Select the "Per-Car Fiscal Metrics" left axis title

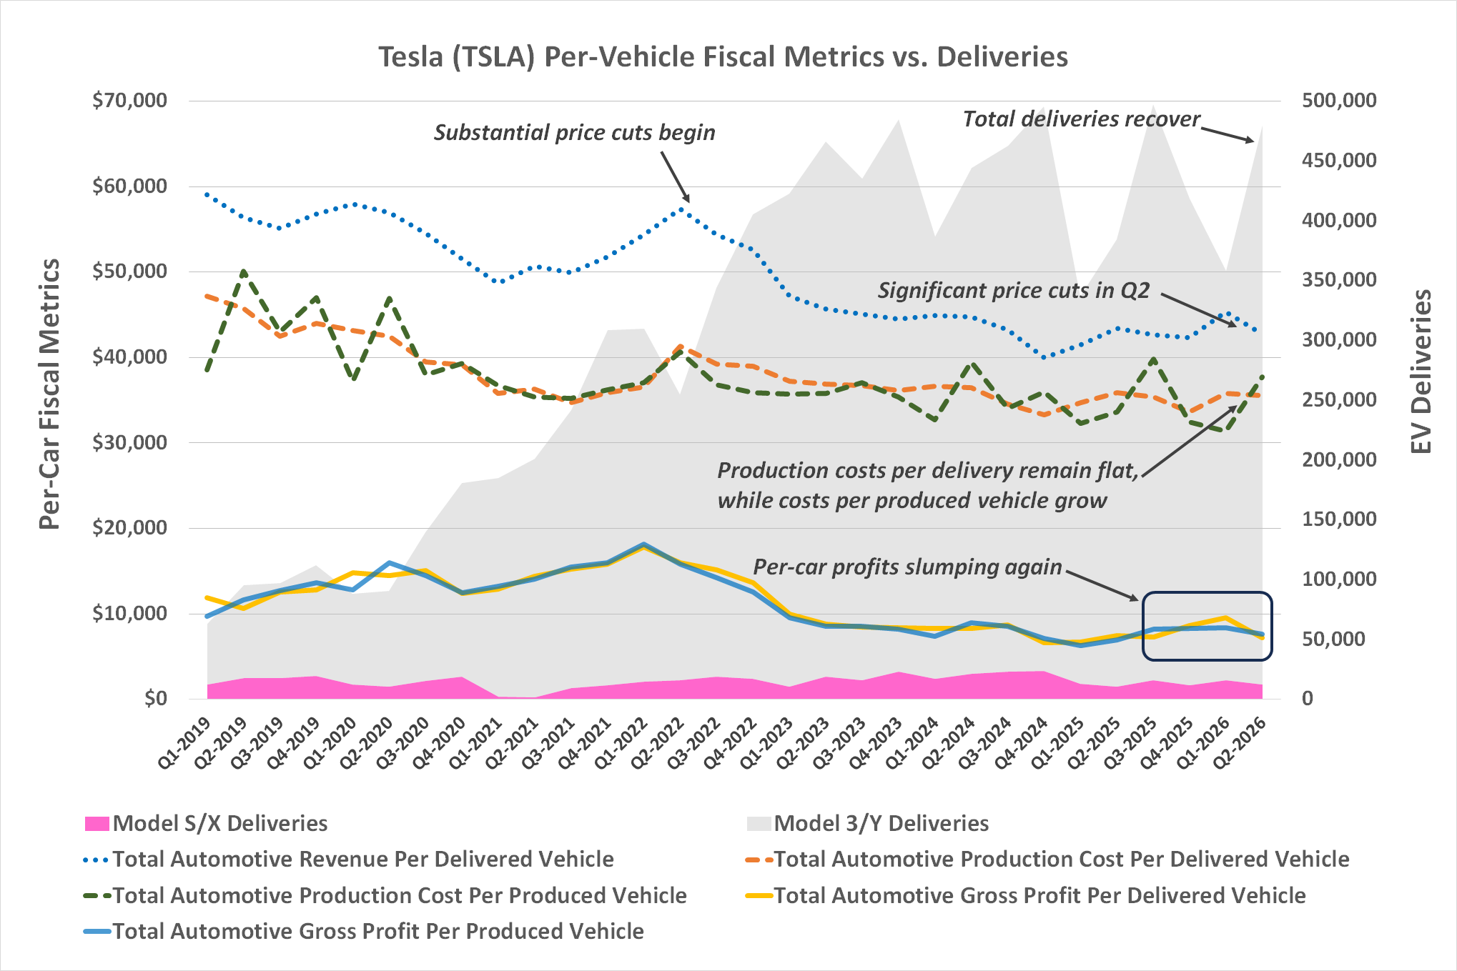click(x=49, y=394)
